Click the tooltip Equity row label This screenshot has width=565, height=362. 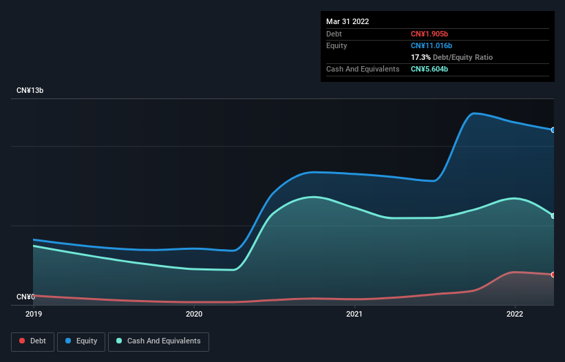(x=337, y=45)
